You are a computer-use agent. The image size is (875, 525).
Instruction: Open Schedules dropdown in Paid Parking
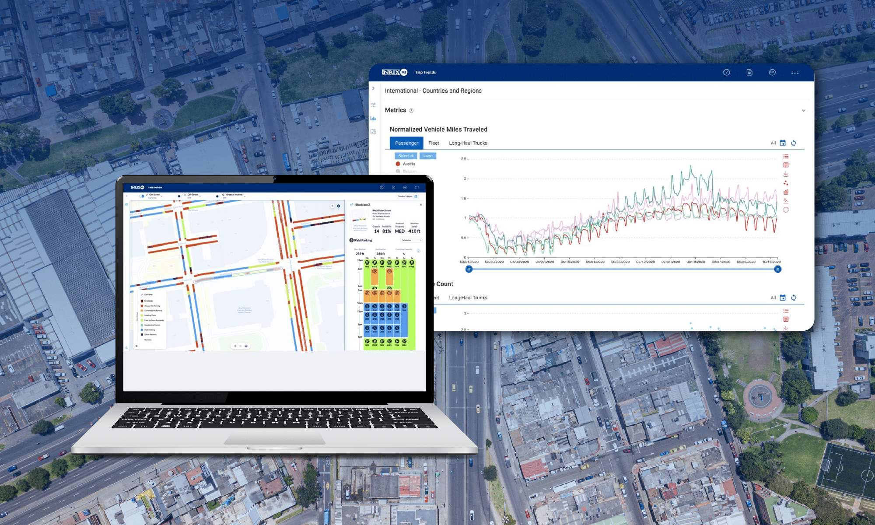coord(411,240)
